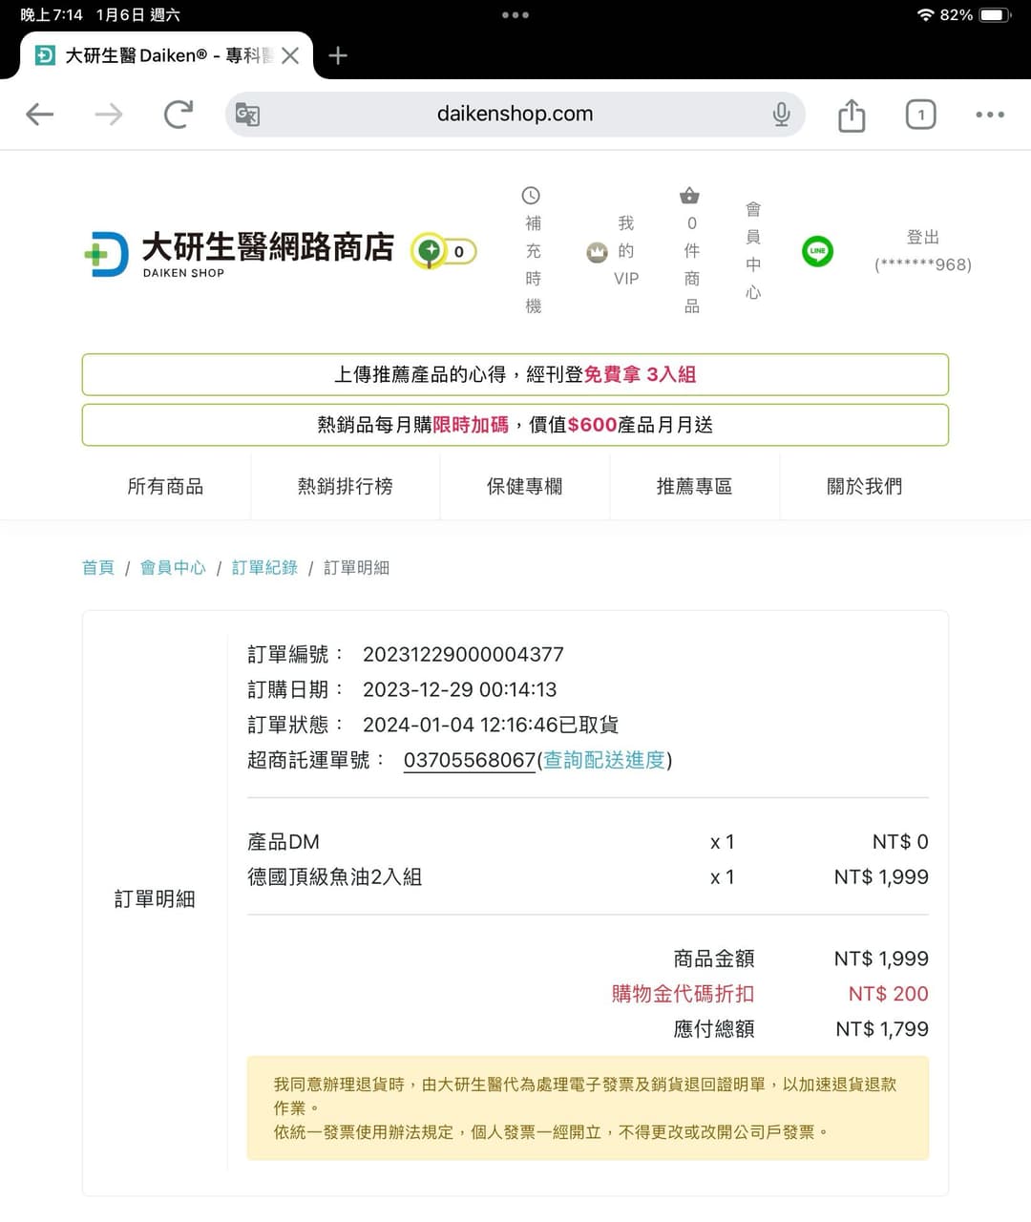Click the yellow refund agreement notice
This screenshot has height=1222, width=1031.
pyautogui.click(x=587, y=1108)
